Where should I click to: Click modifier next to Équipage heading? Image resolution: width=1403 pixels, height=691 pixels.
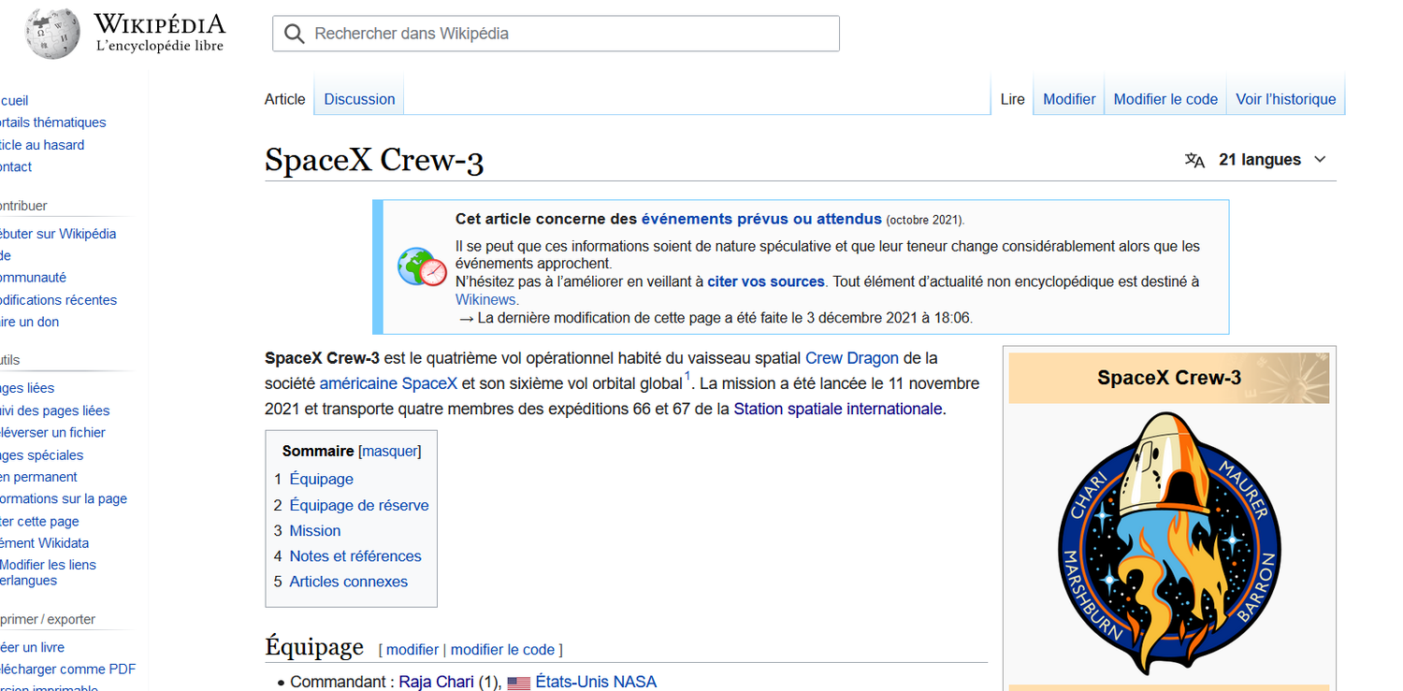[x=412, y=650]
